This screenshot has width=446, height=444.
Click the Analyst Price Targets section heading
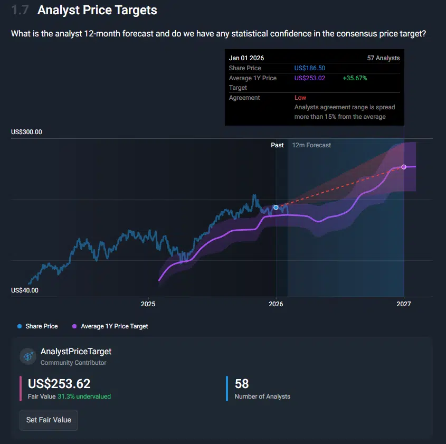(97, 10)
